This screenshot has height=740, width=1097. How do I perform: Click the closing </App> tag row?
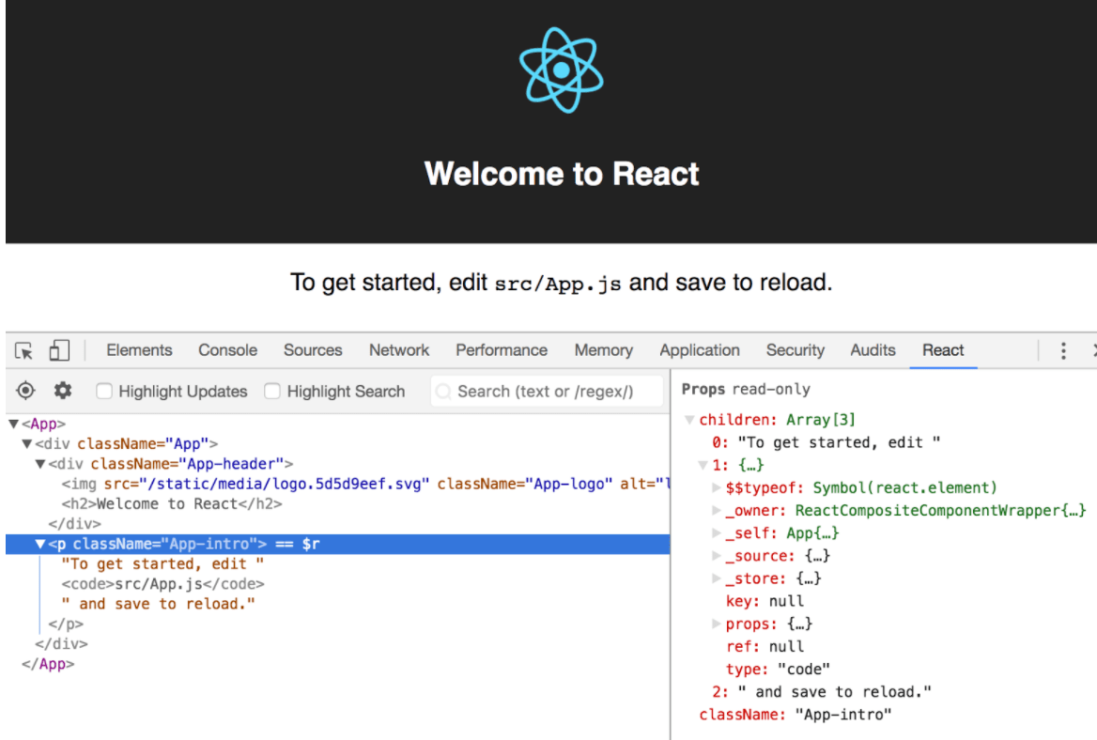pyautogui.click(x=338, y=664)
